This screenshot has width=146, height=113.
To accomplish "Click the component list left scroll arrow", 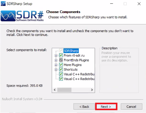I will pos(55,90).
